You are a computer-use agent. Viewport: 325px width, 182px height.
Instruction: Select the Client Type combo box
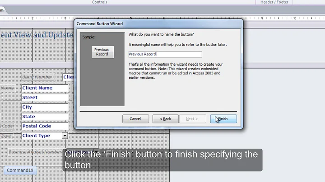pos(45,136)
